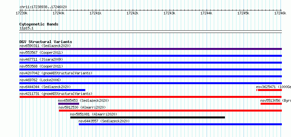The width and height of the screenshot is (291, 137).
Task: Click the 17243k ruler position
Action: coord(169,13)
